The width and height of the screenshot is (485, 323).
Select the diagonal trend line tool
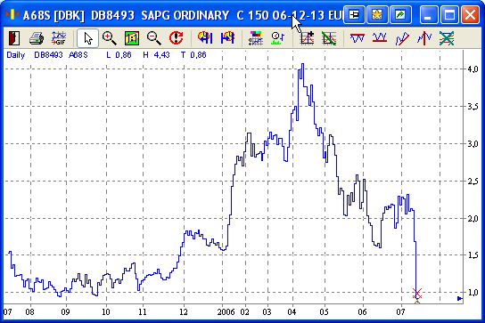[x=402, y=38]
